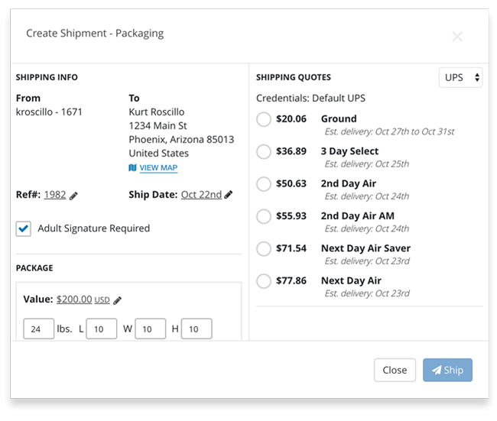Click the weight field showing 24 lbs
Screen dimensions: 497x421
coord(38,329)
